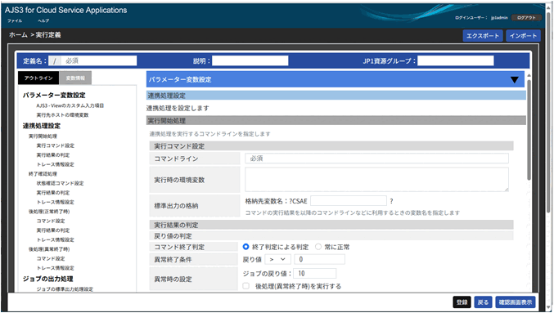The width and height of the screenshot is (554, 313).
Task: Focus the 戻り値 threshold value field
Action: (x=319, y=259)
